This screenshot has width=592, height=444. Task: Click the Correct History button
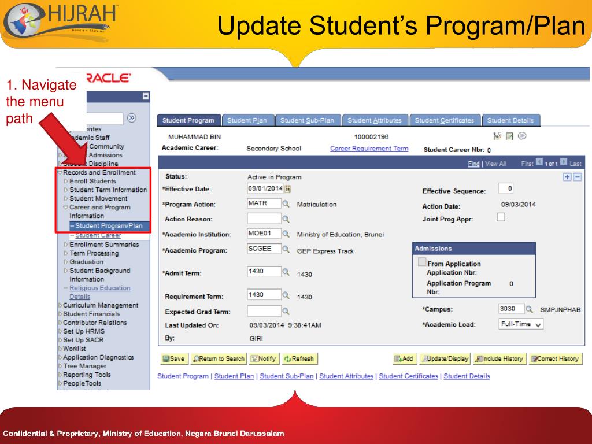pos(556,358)
